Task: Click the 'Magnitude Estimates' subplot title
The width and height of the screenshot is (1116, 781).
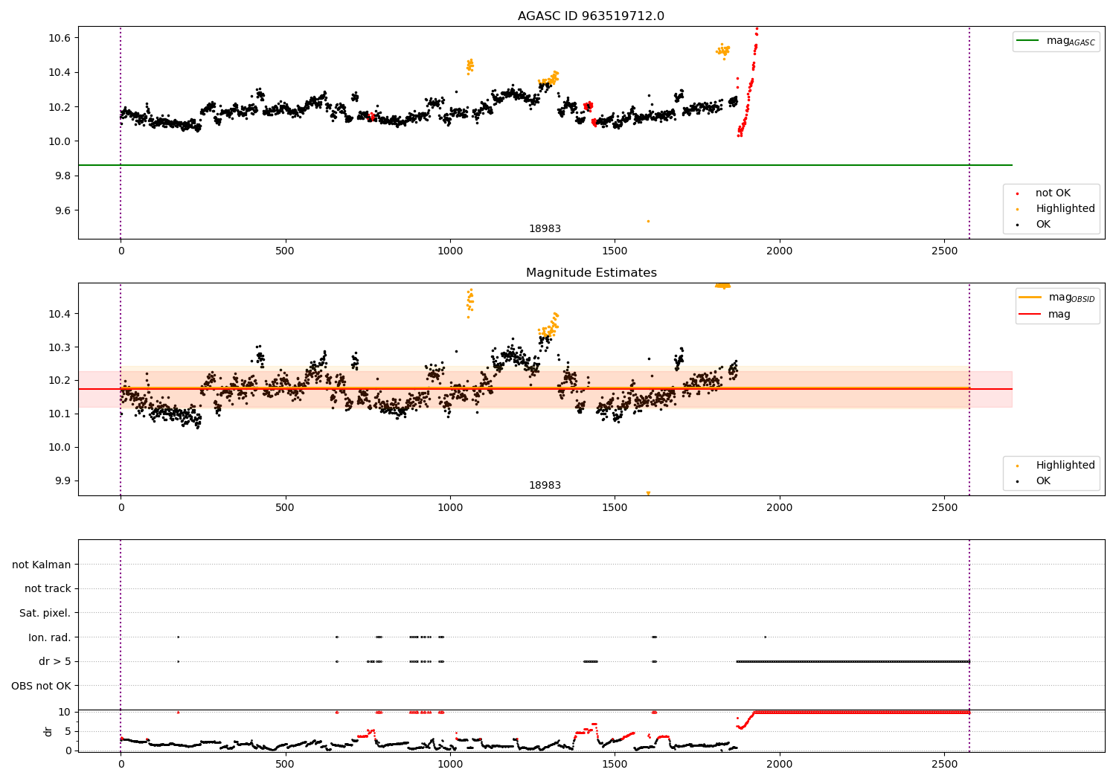Action: [591, 273]
